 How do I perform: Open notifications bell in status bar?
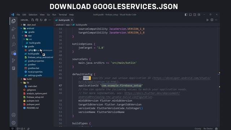click(x=216, y=129)
